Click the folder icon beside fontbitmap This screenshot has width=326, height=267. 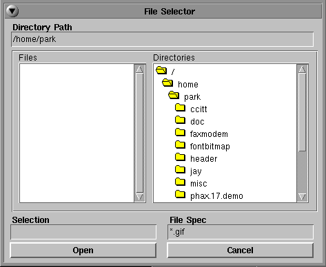tap(180, 145)
